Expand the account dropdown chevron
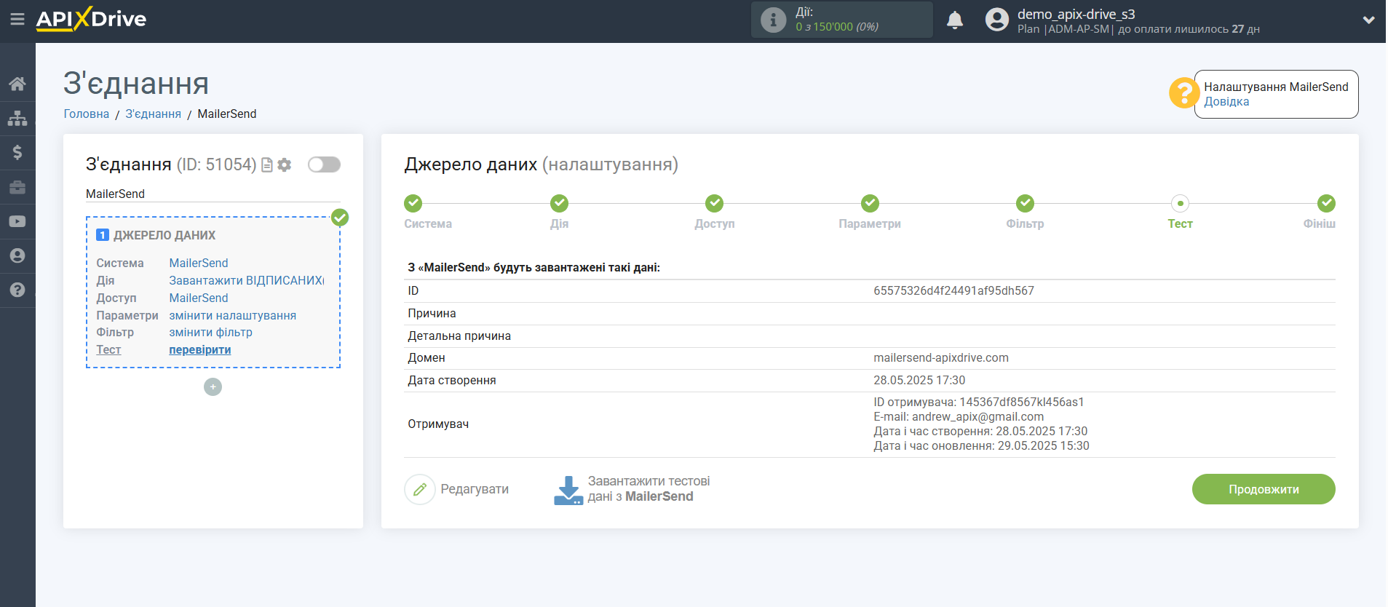The image size is (1388, 607). click(1368, 20)
